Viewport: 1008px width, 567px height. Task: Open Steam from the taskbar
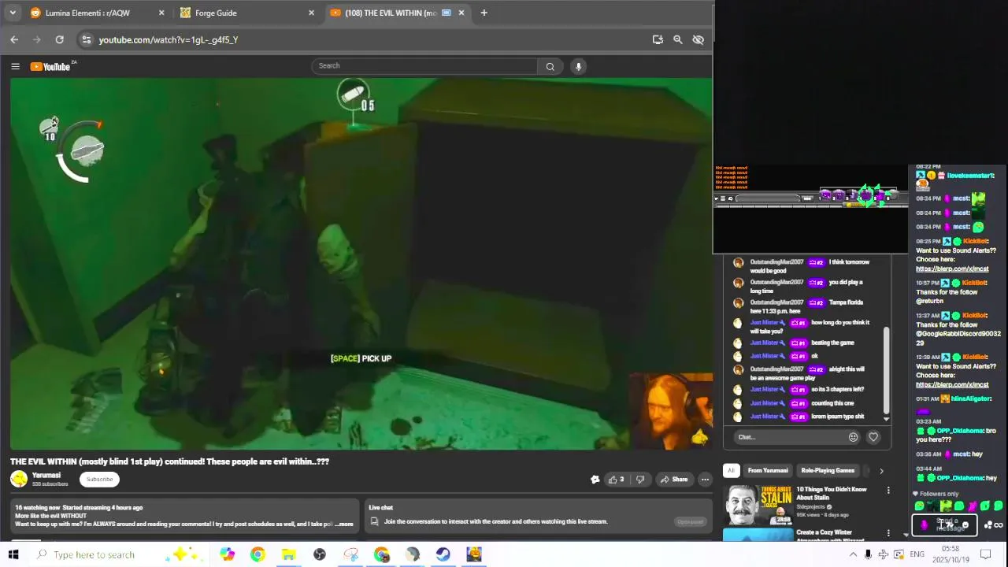443,554
